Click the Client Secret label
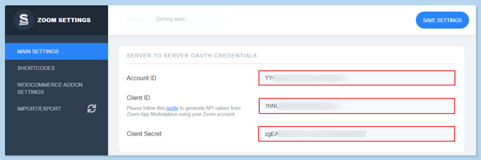The height and width of the screenshot is (160, 481). (x=144, y=134)
